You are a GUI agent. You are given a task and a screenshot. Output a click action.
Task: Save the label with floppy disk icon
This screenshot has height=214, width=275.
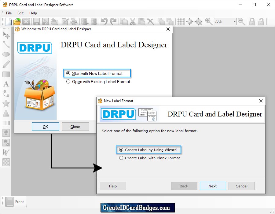[x=37, y=22]
